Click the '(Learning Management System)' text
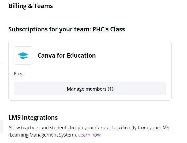Screen dimensions: 187x143 43,135
